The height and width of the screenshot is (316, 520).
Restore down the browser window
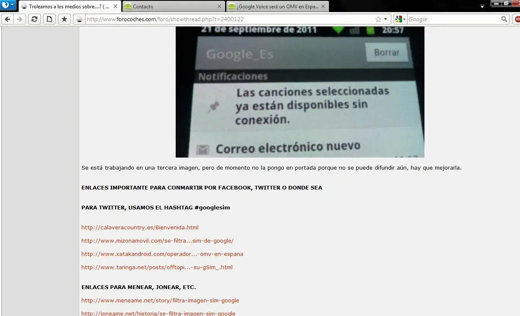click(x=506, y=3)
